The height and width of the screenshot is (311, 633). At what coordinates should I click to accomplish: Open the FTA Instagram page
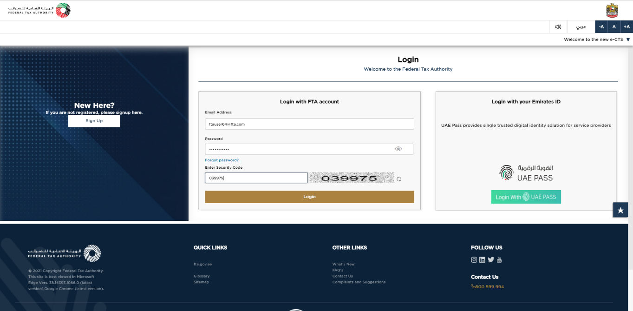point(474,260)
